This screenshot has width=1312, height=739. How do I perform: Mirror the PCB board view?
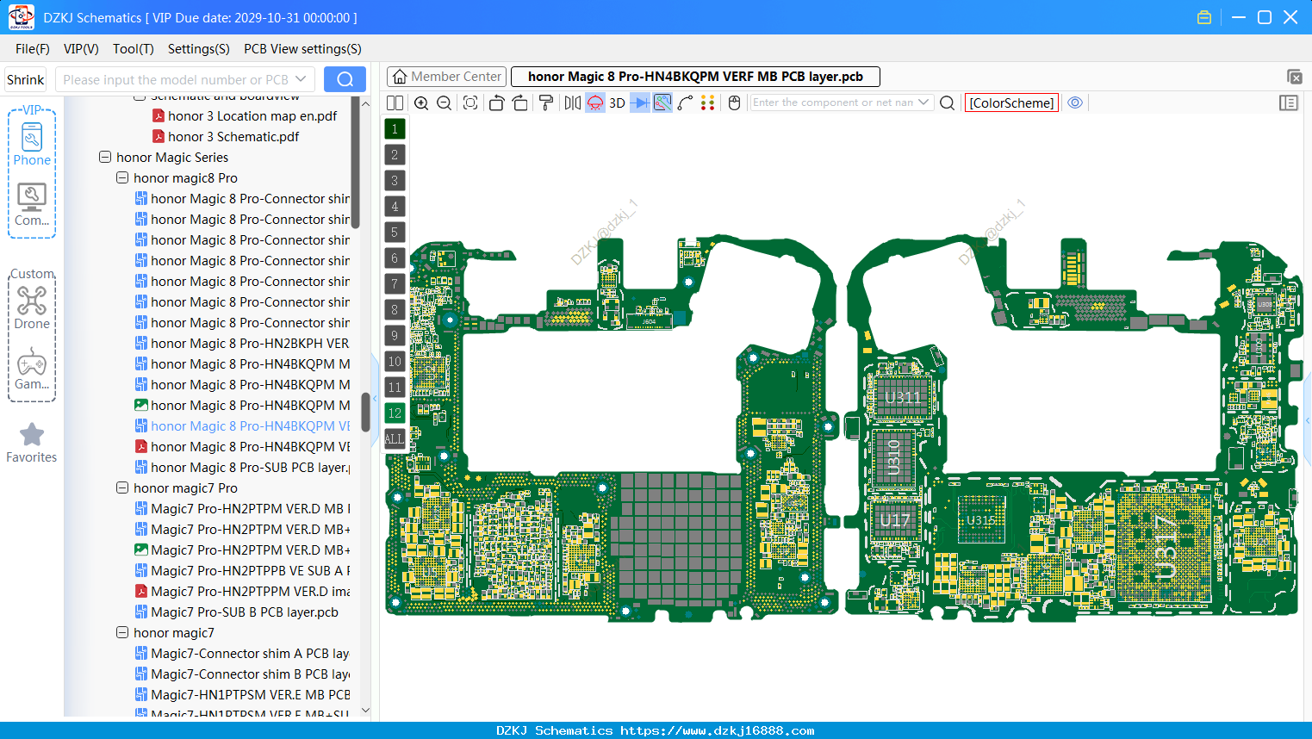(573, 102)
